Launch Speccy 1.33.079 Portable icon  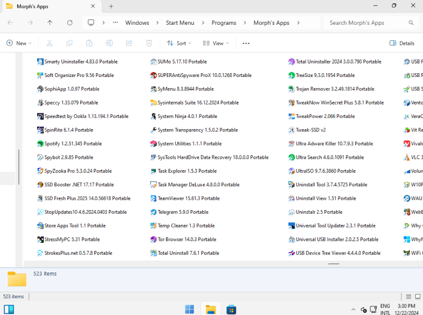point(40,103)
